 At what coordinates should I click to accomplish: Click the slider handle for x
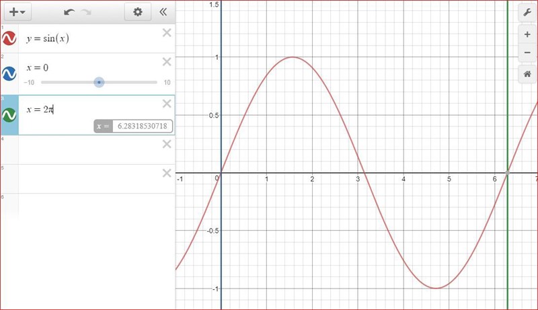[99, 82]
